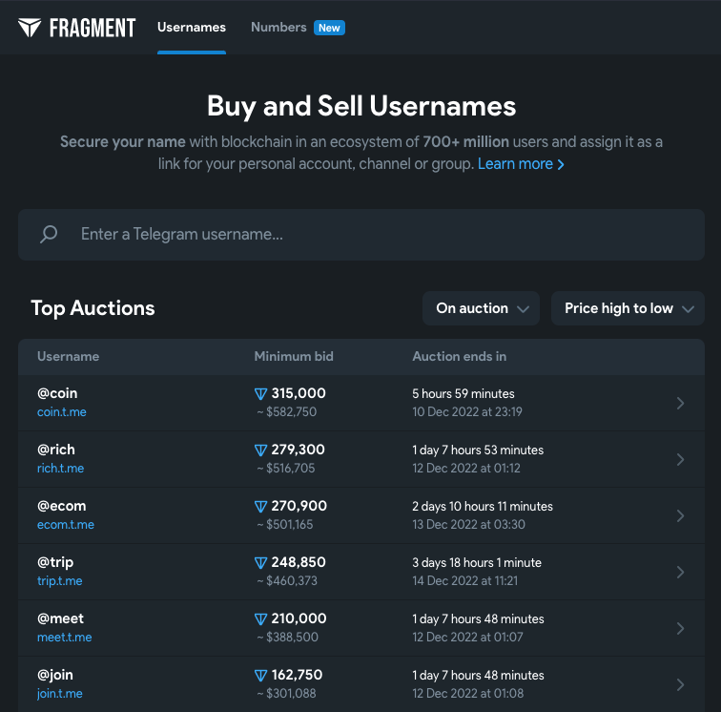
Task: Open meet.t.me link
Action: click(65, 638)
